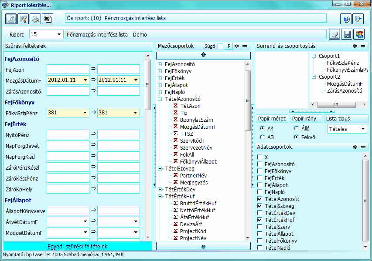Click the printer icon in toolbar
Viewport: 372px width, 261px height.
point(35,19)
